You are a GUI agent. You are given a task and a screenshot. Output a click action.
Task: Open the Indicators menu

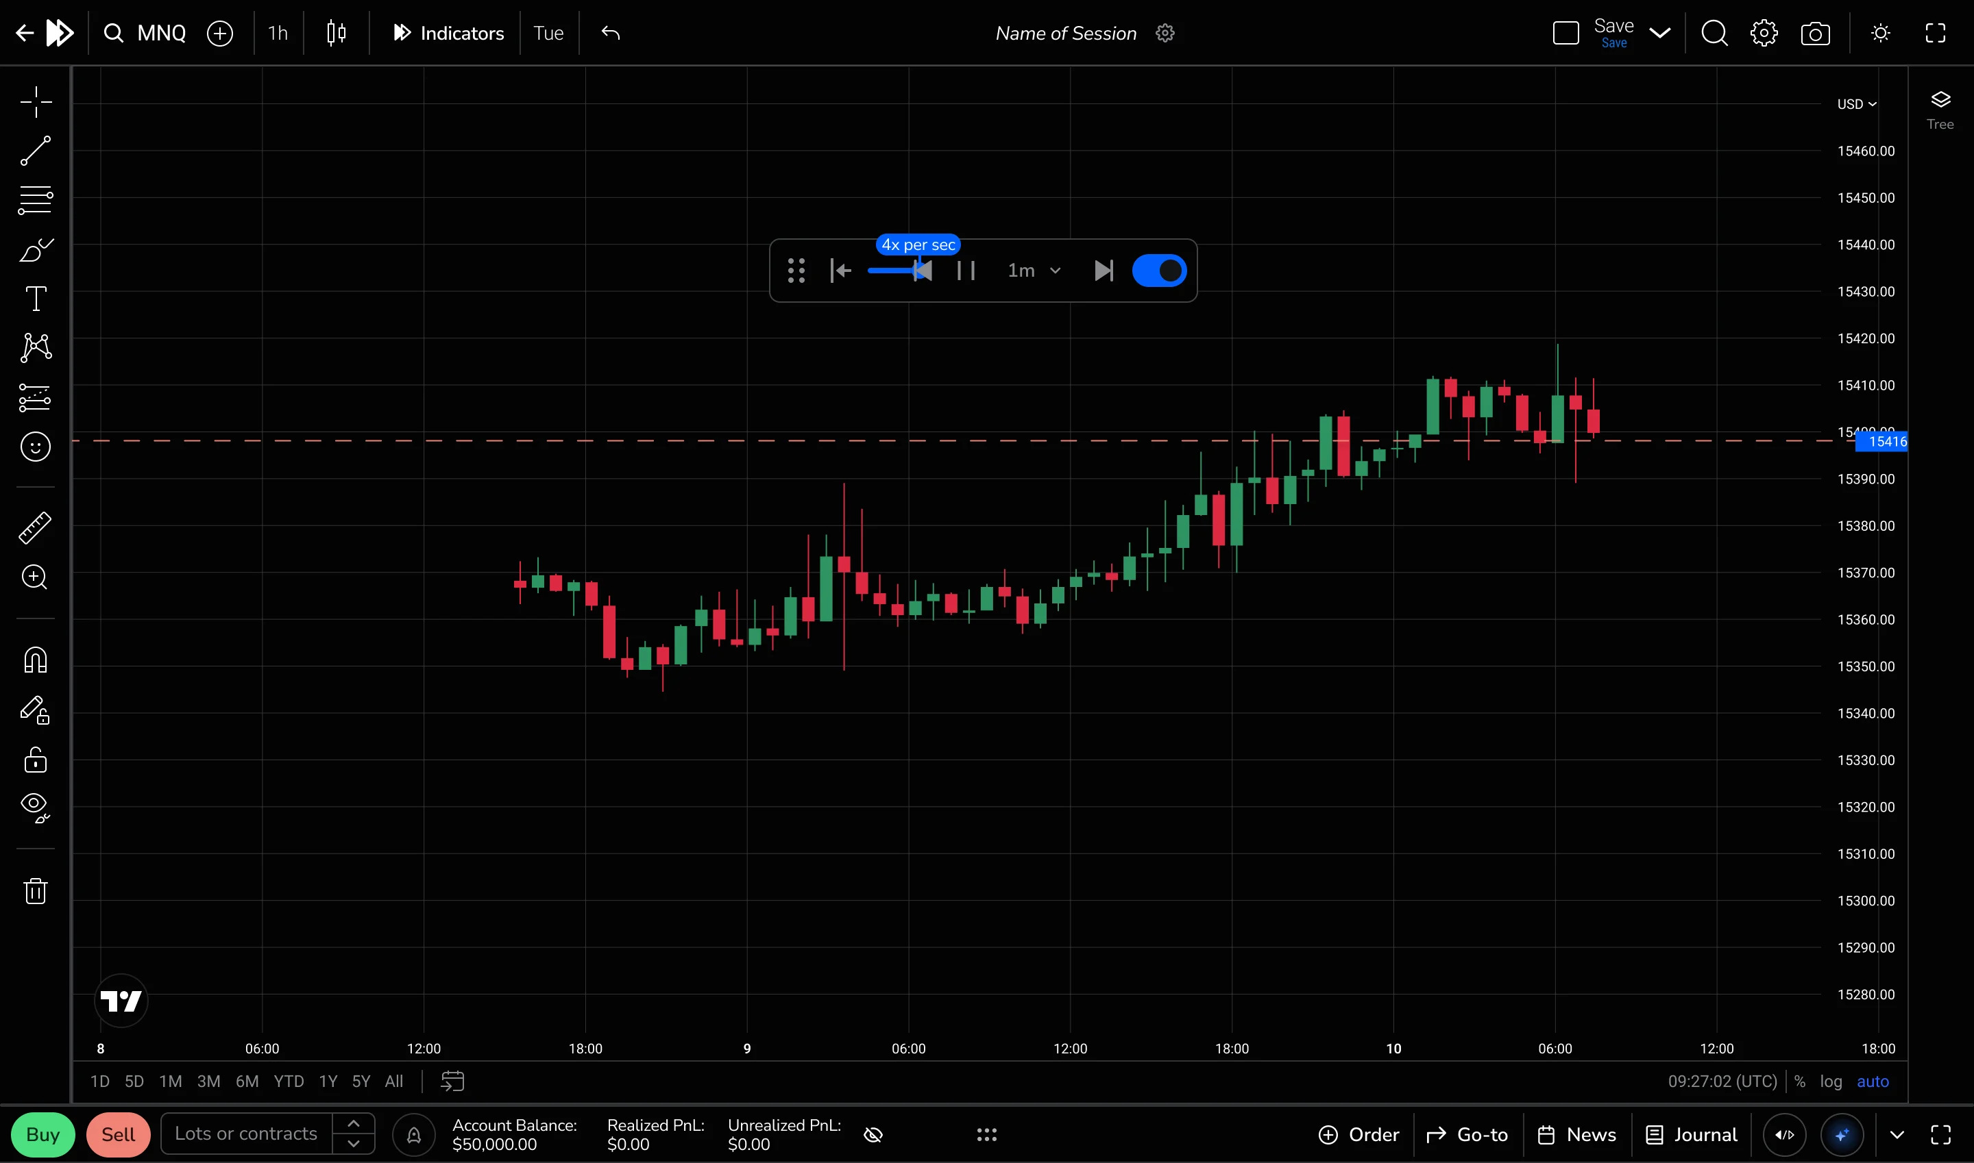448,33
